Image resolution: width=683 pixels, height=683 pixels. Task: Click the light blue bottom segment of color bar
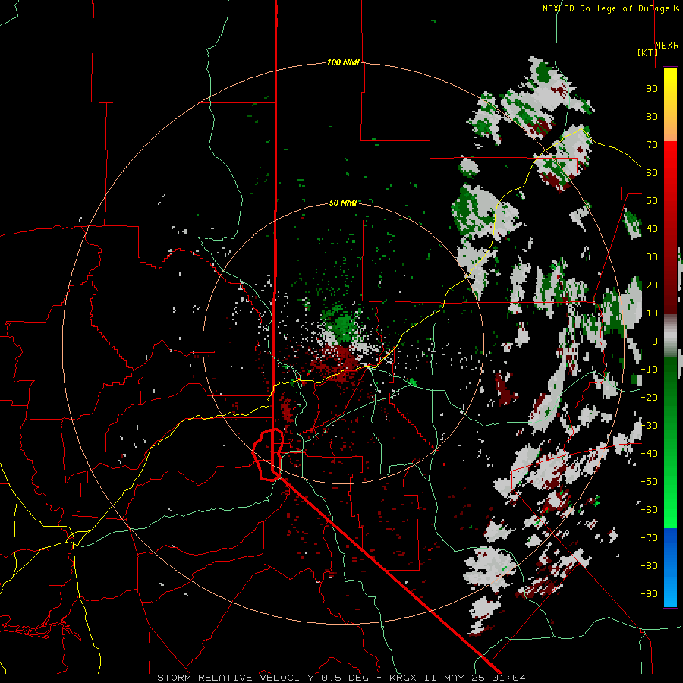click(670, 593)
